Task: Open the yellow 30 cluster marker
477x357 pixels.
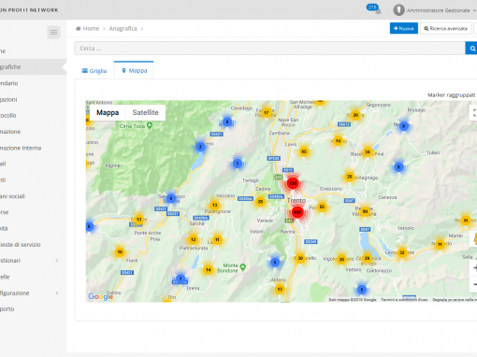Action: (300, 258)
